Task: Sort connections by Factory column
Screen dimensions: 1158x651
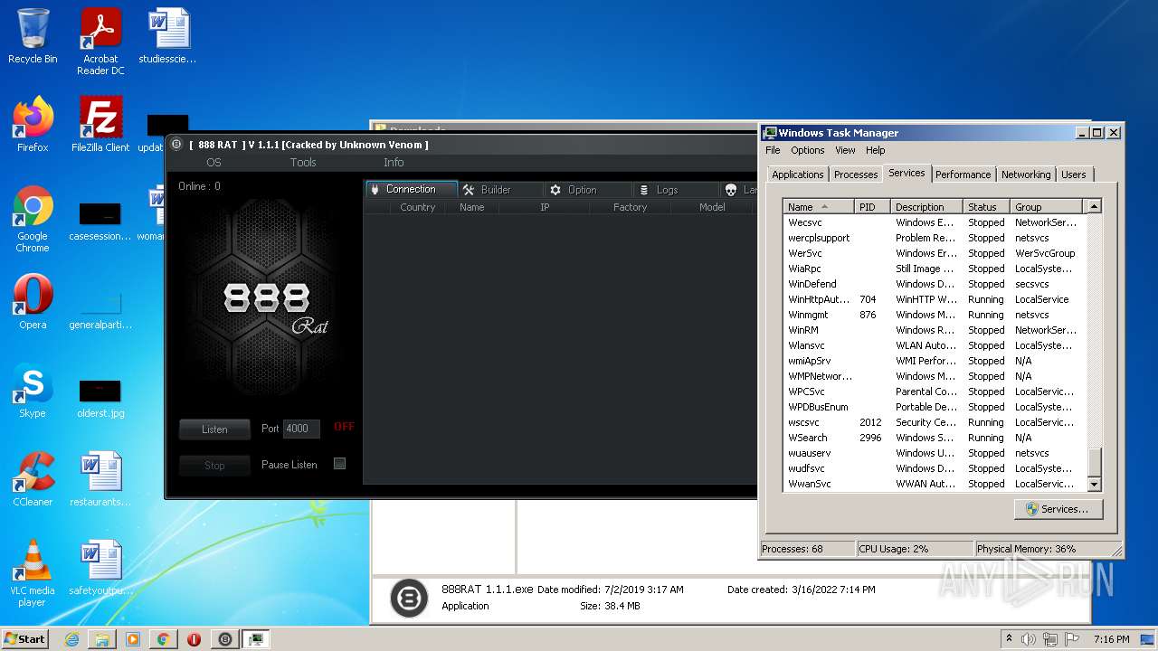Action: (x=630, y=207)
